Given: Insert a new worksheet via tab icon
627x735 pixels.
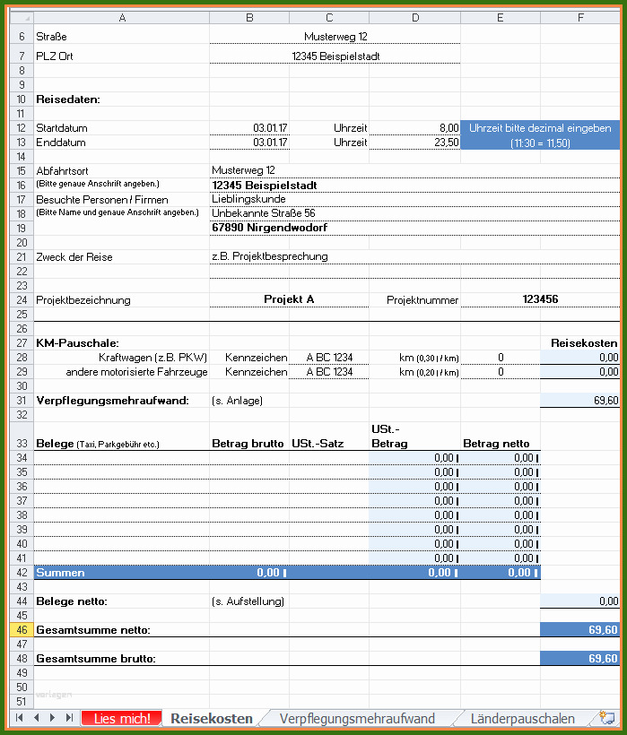Looking at the screenshot, I should (x=606, y=718).
